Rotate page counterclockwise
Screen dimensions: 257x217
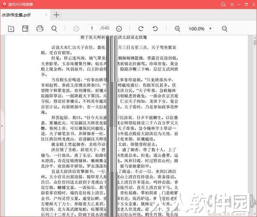point(155,29)
